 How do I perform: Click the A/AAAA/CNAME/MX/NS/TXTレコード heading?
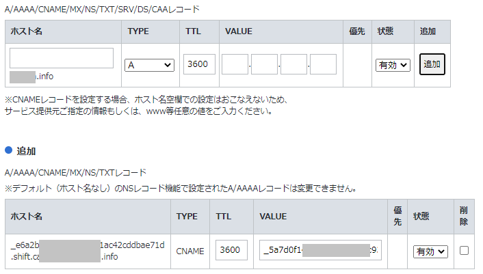coord(75,172)
